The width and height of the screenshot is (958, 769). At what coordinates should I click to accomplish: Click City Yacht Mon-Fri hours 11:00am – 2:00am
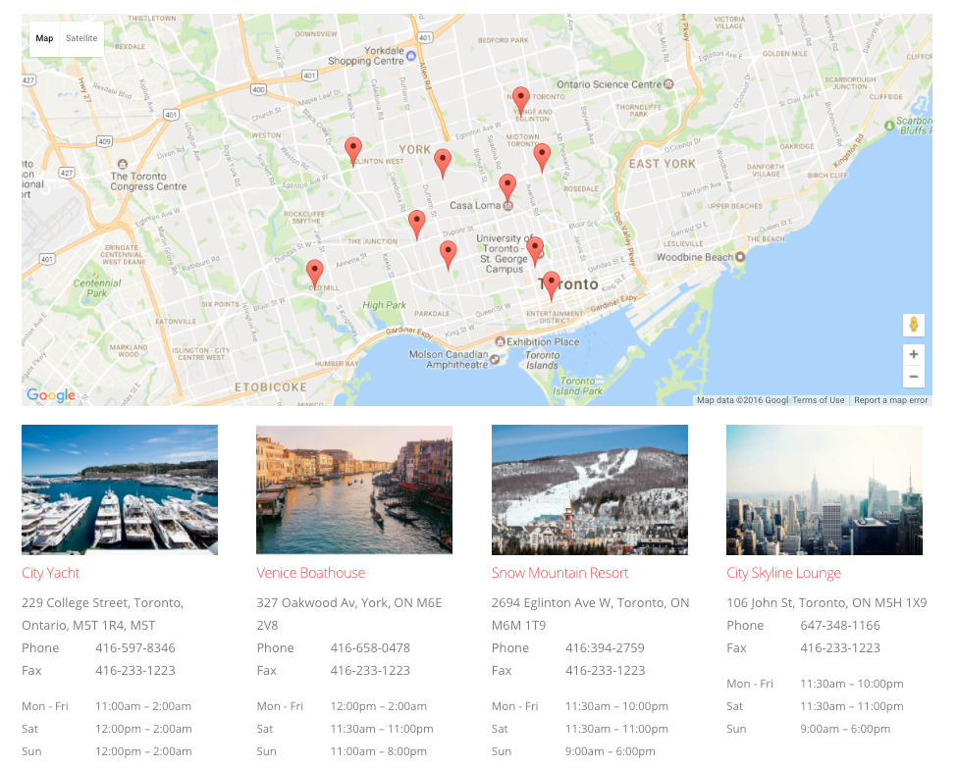pyautogui.click(x=143, y=706)
